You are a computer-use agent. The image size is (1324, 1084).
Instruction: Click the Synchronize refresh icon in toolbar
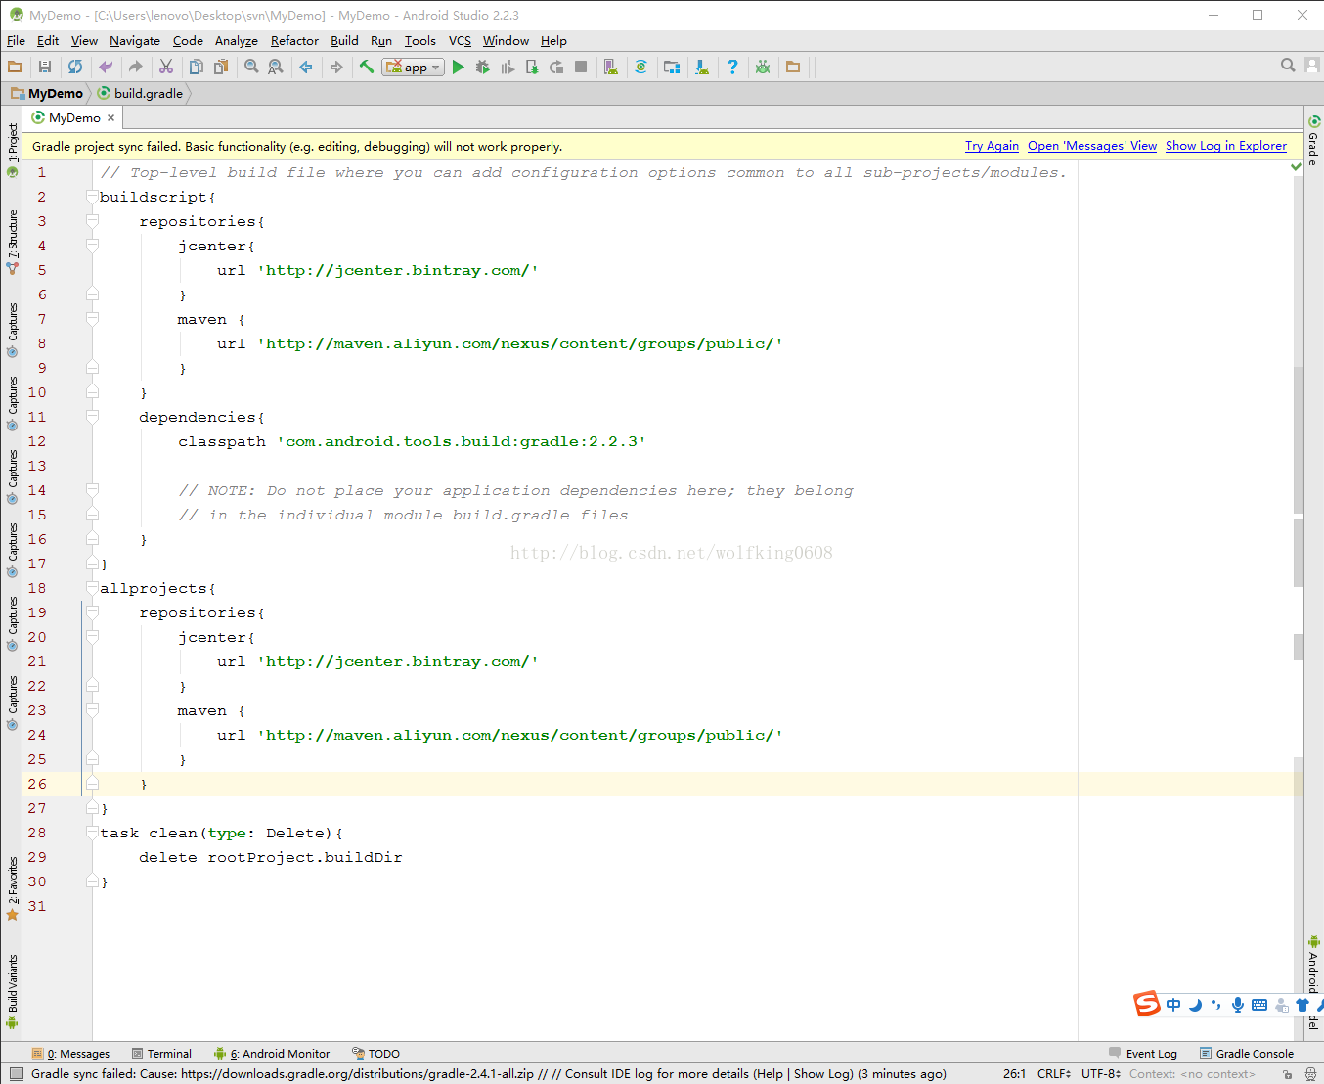point(75,68)
